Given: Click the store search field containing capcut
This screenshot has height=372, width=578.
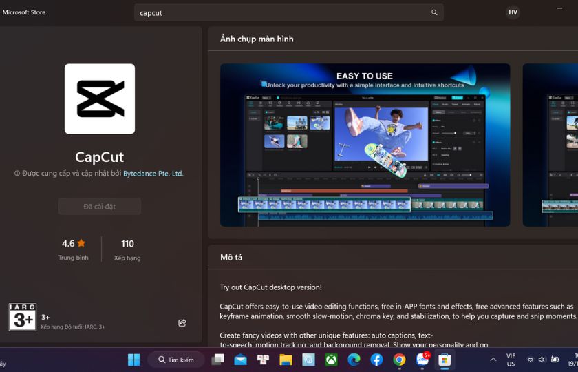Looking at the screenshot, I should click(x=289, y=12).
